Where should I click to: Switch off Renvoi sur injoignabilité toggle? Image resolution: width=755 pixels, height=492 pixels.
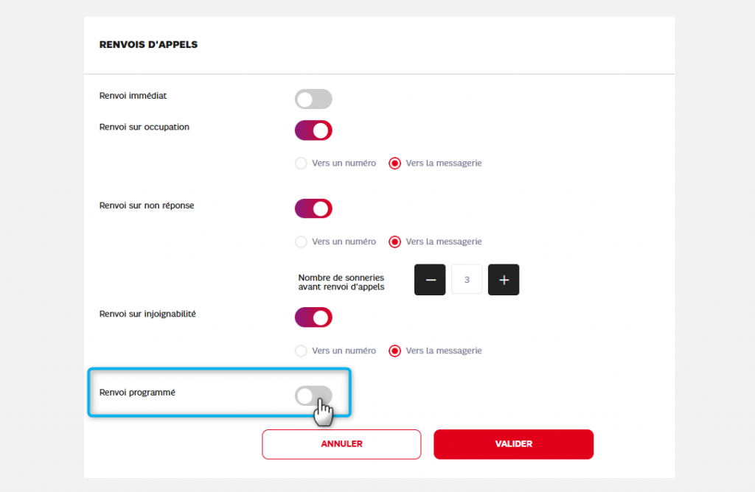[x=313, y=317]
